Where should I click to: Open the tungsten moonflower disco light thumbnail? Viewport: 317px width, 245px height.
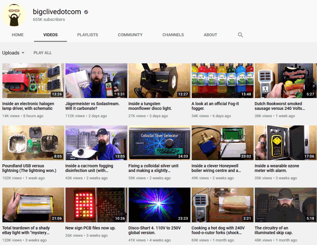point(159,81)
